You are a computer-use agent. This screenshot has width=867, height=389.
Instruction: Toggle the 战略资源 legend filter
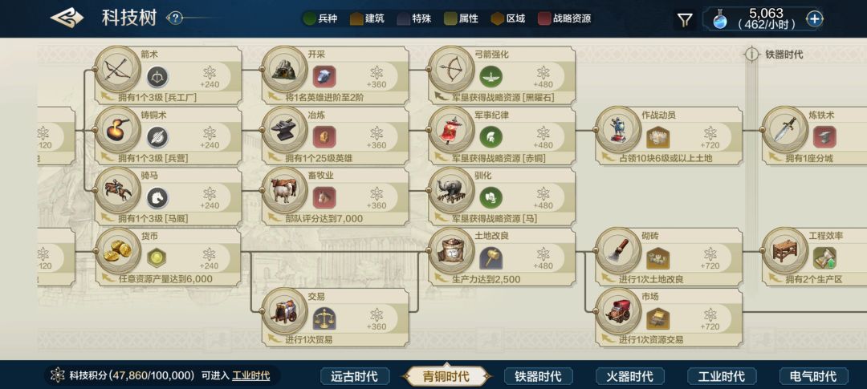[x=565, y=18]
